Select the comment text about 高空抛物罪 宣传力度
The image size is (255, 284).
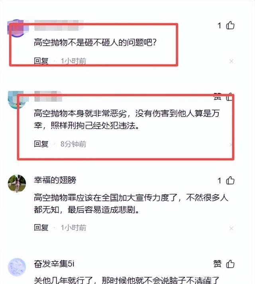coord(131,204)
